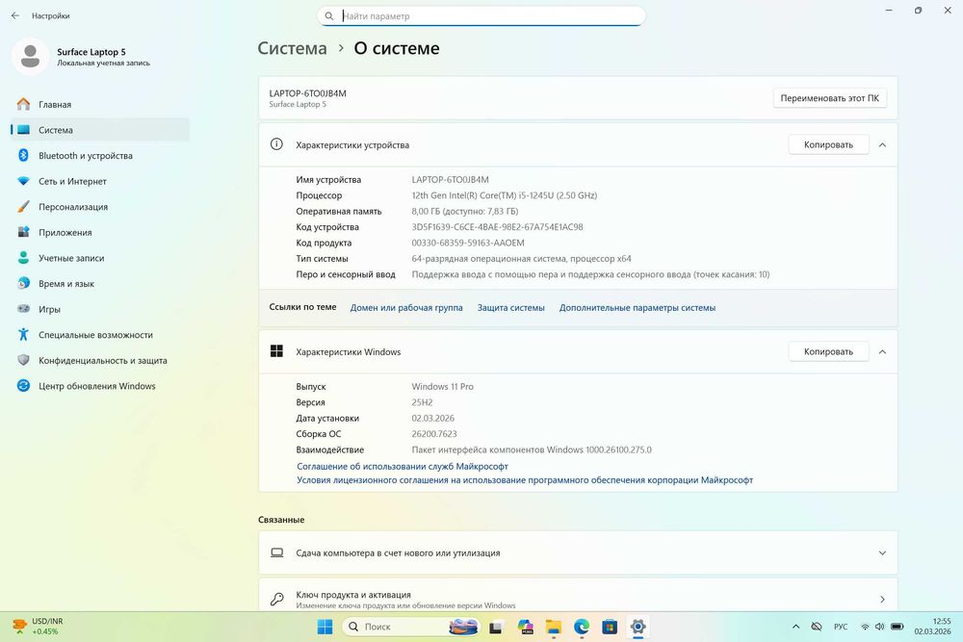
Task: Open the volume tray icon
Action: click(879, 627)
